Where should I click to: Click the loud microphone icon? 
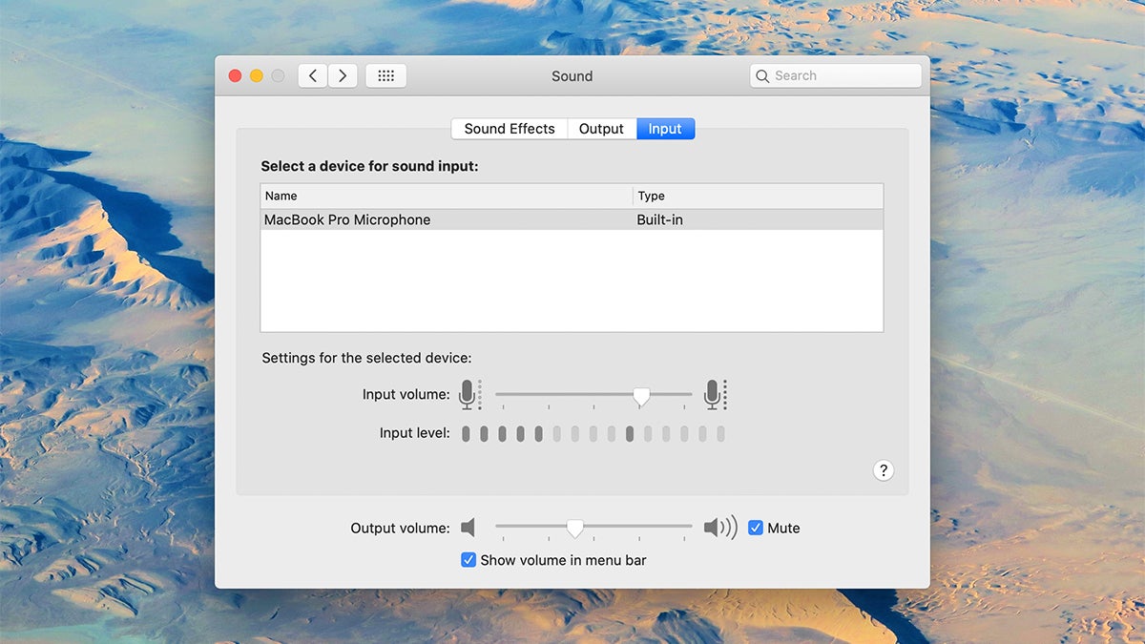[x=715, y=394]
